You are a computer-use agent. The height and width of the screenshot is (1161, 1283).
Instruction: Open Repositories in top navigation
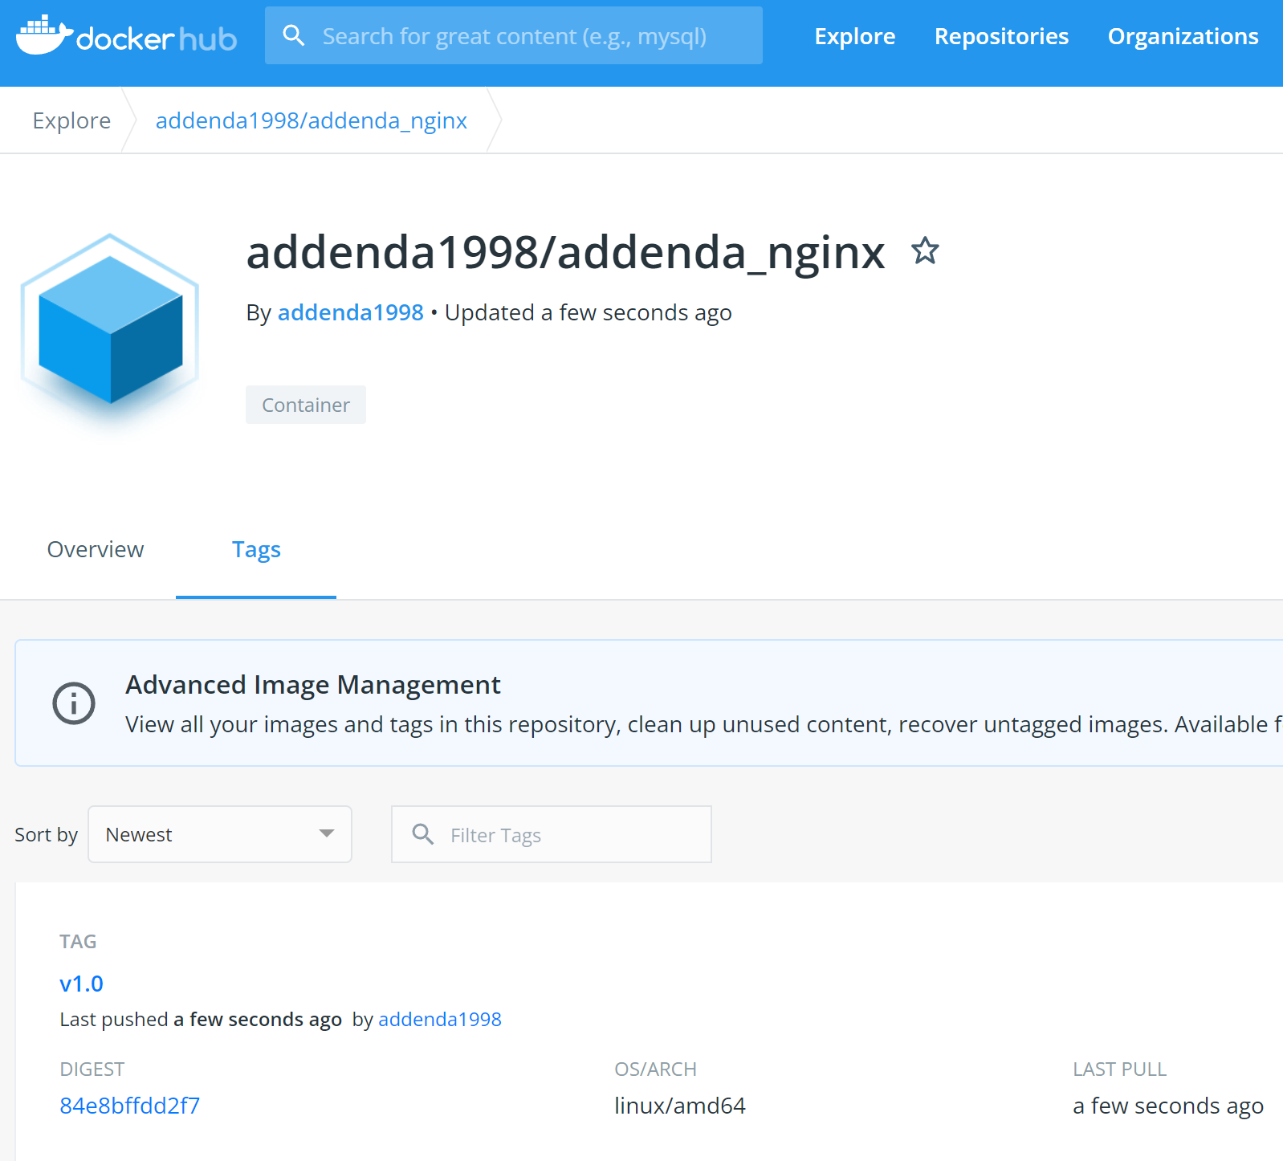click(x=1001, y=36)
